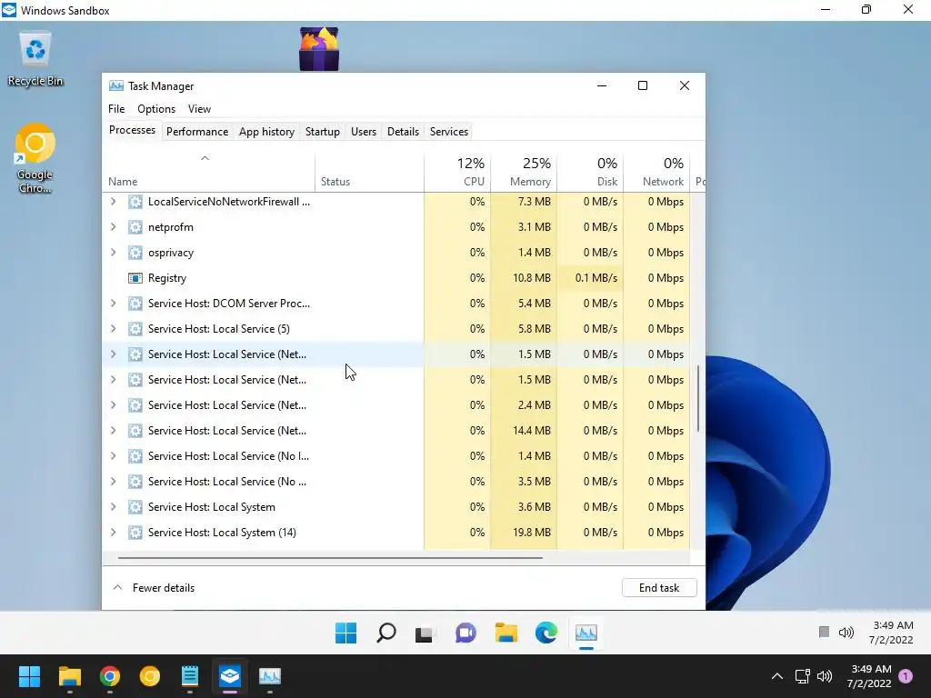Sort by the Disk column header
The width and height of the screenshot is (931, 698).
pos(590,172)
